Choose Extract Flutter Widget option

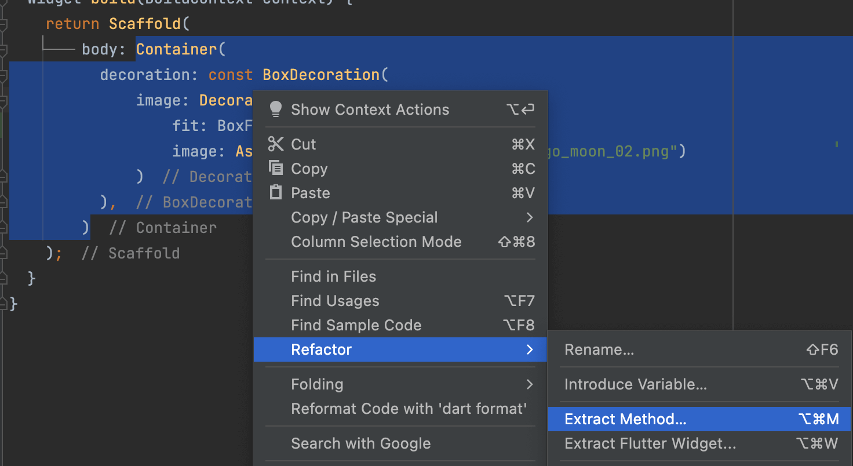tap(650, 443)
